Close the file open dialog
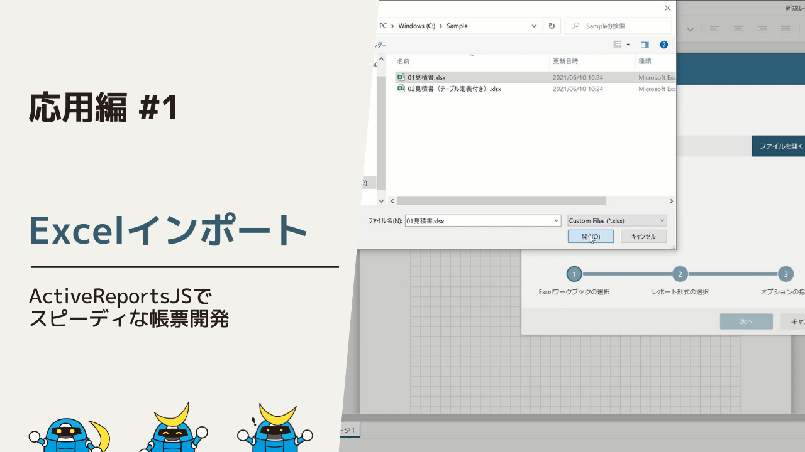Image resolution: width=805 pixels, height=452 pixels. point(668,8)
